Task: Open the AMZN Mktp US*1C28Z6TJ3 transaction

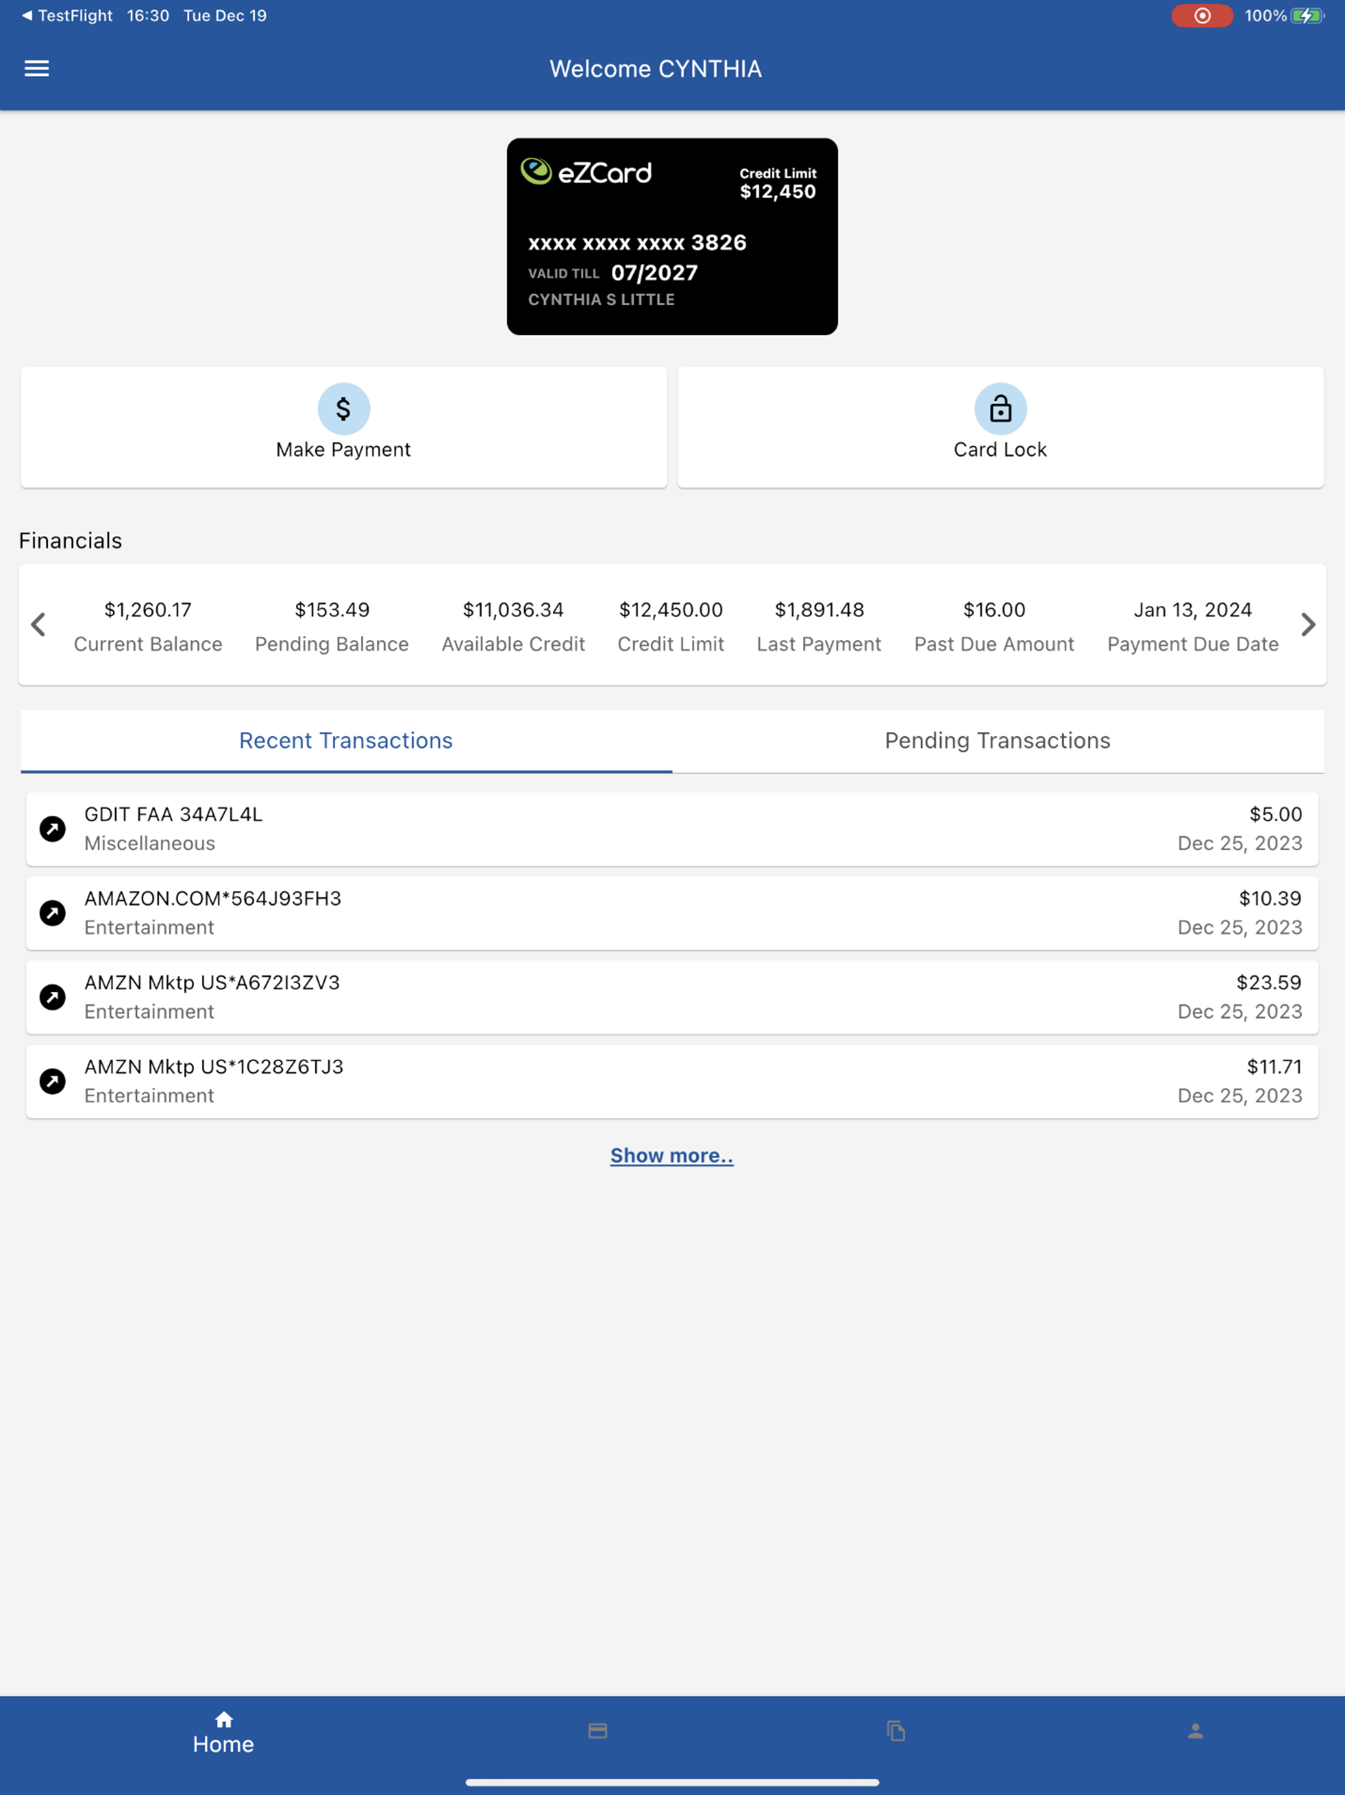Action: coord(672,1081)
